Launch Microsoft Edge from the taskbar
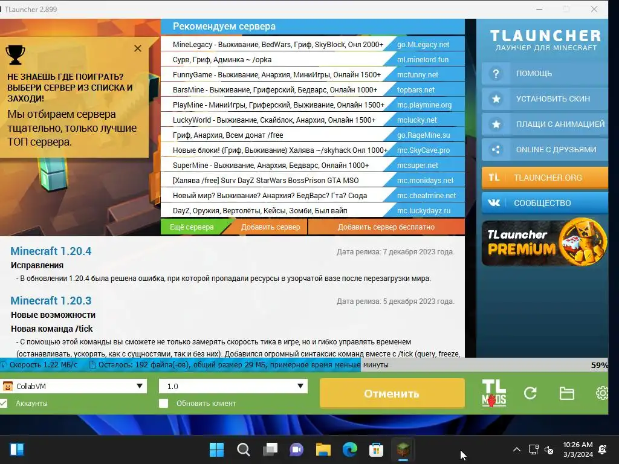 point(350,449)
